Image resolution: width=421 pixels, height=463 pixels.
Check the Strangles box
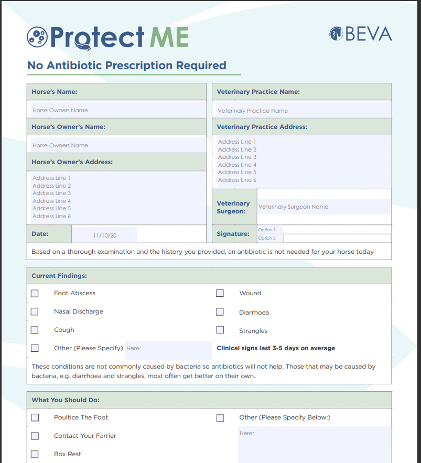click(x=220, y=330)
